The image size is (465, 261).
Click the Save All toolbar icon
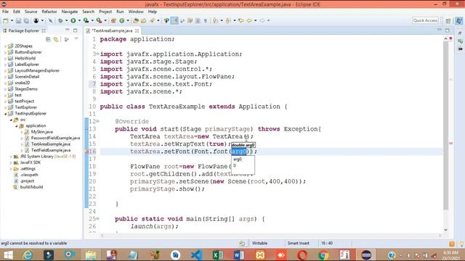pos(26,20)
